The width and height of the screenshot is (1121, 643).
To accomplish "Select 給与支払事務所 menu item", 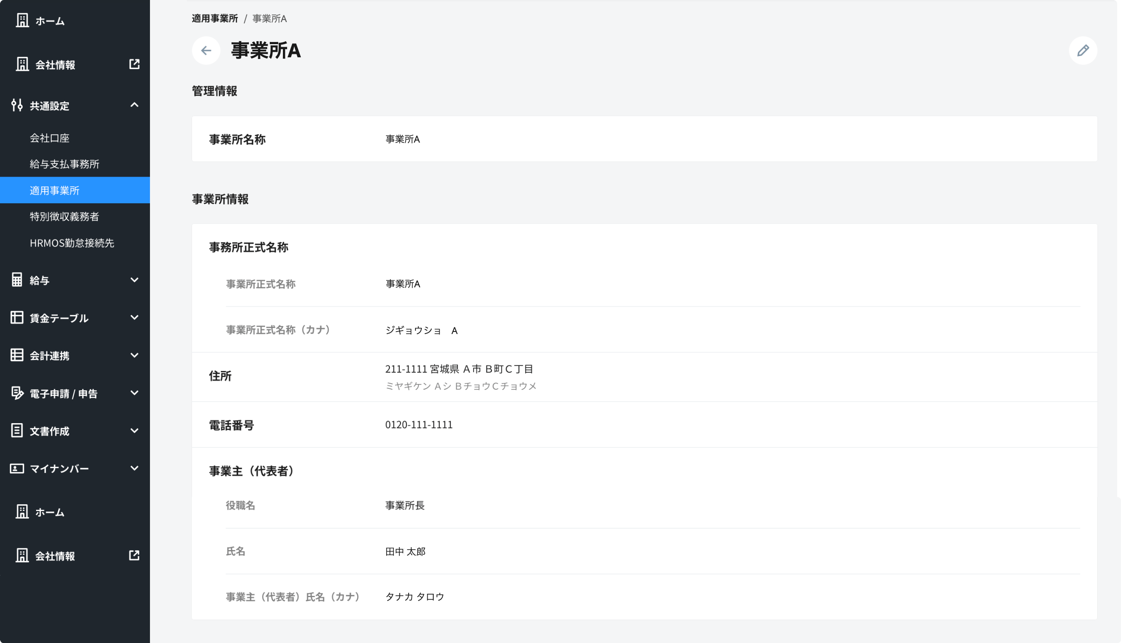I will click(x=65, y=164).
